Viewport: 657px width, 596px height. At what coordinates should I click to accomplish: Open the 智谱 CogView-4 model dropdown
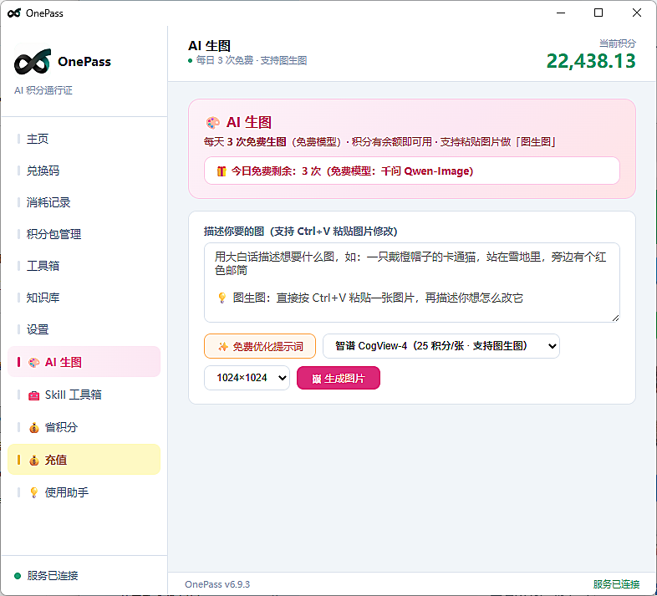coord(441,346)
